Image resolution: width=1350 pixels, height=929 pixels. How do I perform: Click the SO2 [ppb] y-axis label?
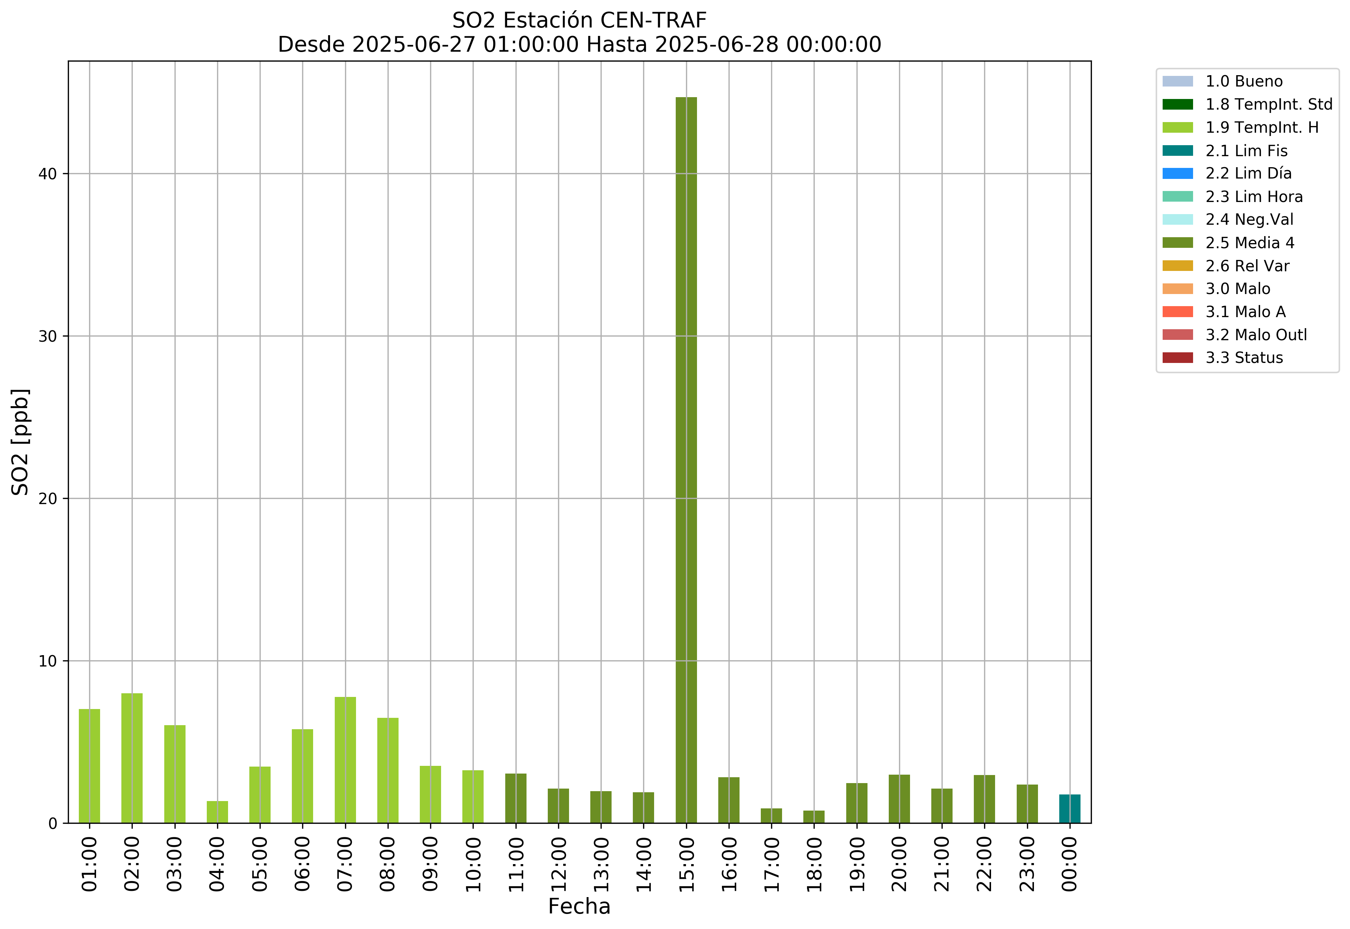(x=21, y=443)
